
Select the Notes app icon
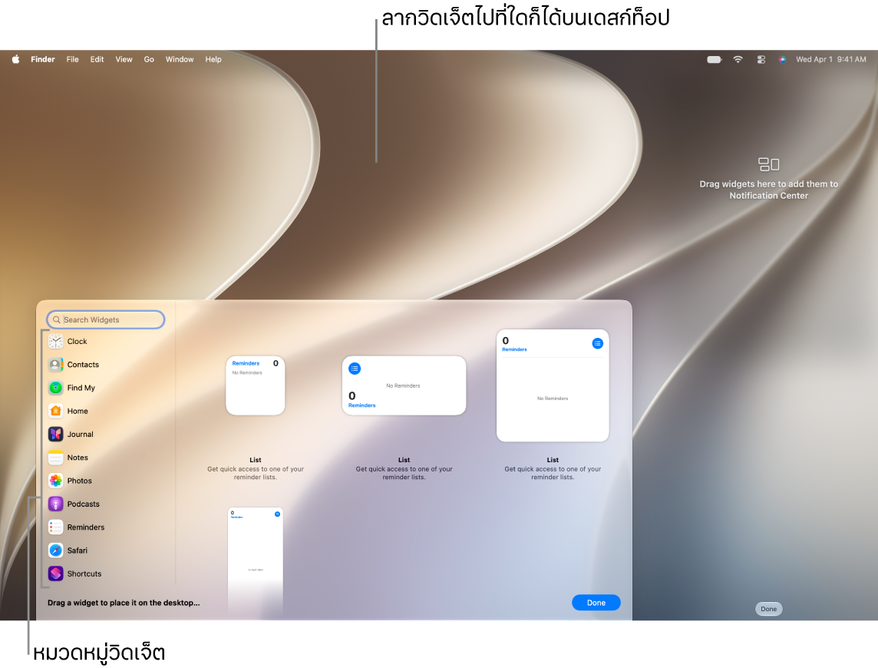click(x=56, y=458)
